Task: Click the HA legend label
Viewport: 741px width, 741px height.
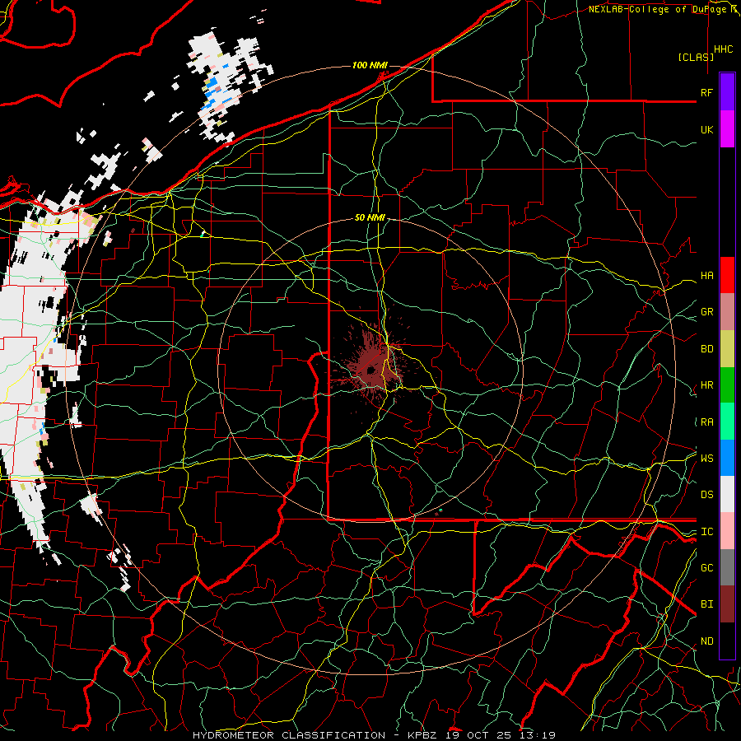Action: (x=706, y=275)
